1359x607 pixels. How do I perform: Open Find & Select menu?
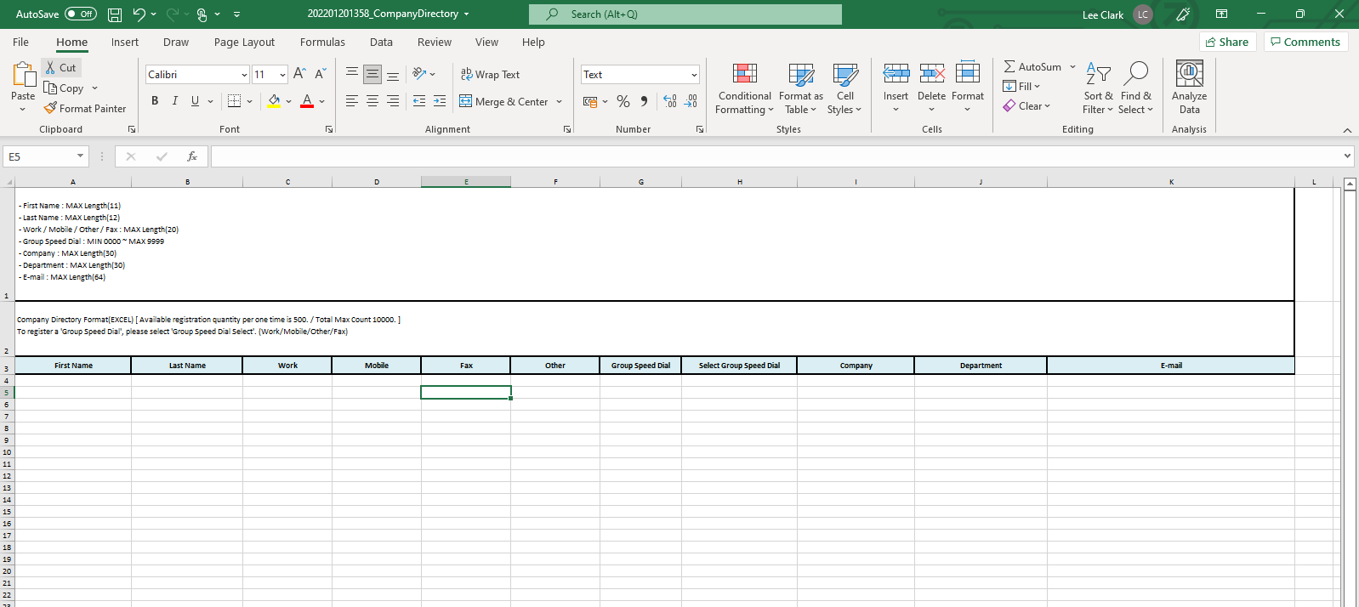pyautogui.click(x=1135, y=88)
